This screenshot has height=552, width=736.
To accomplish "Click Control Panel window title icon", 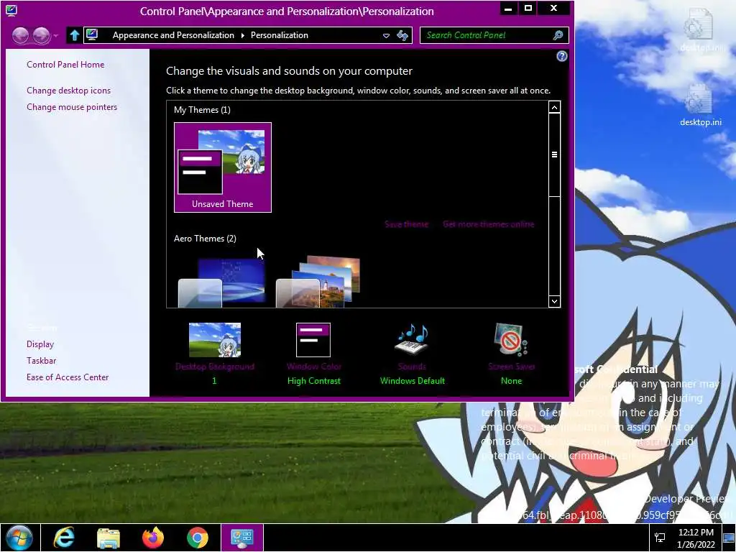I will [11, 10].
